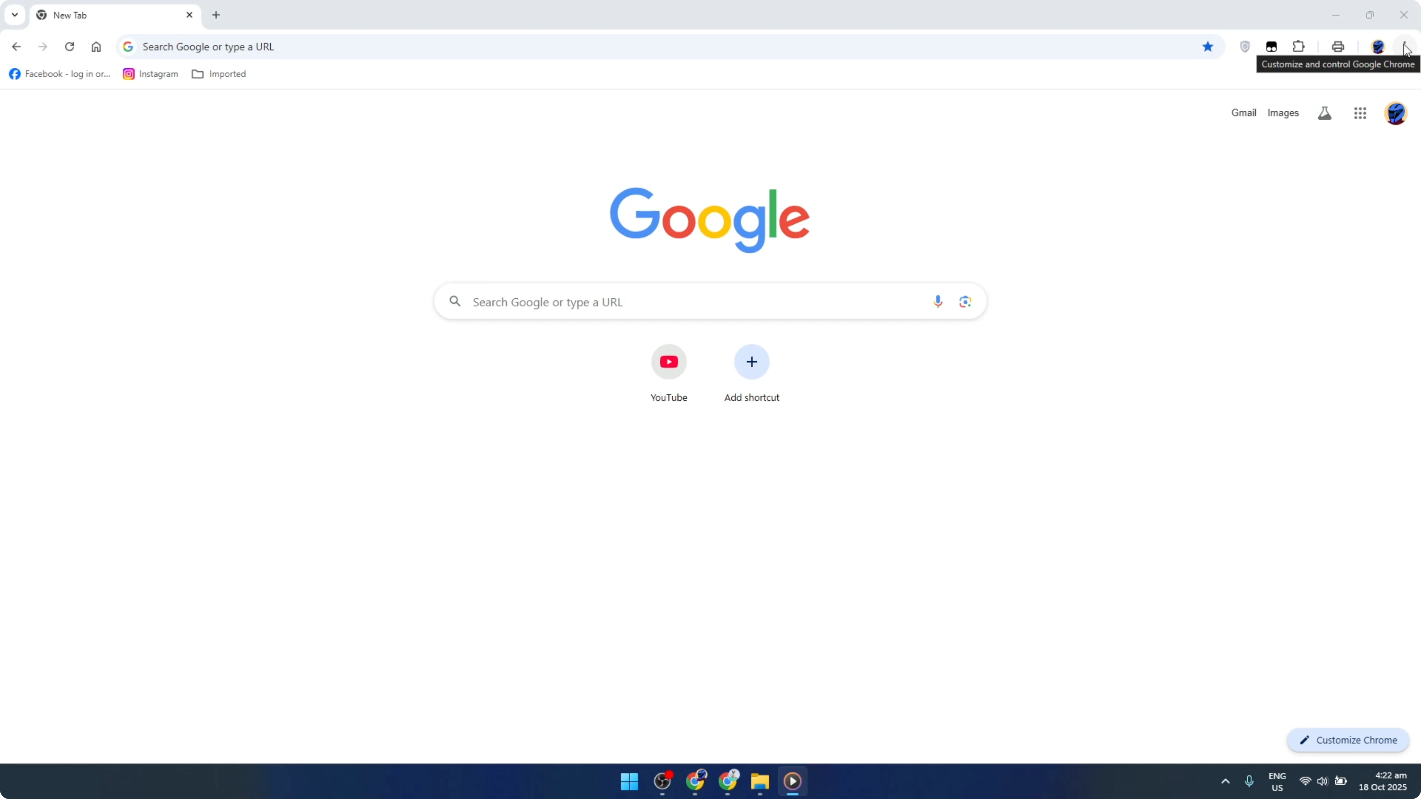Screen dimensions: 1421x799
Task: Open the Search Labs flask icon
Action: pyautogui.click(x=1324, y=113)
